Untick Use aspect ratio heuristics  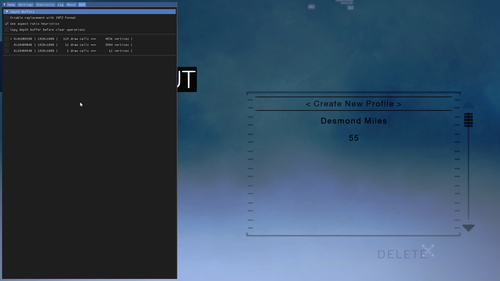[x=7, y=24]
